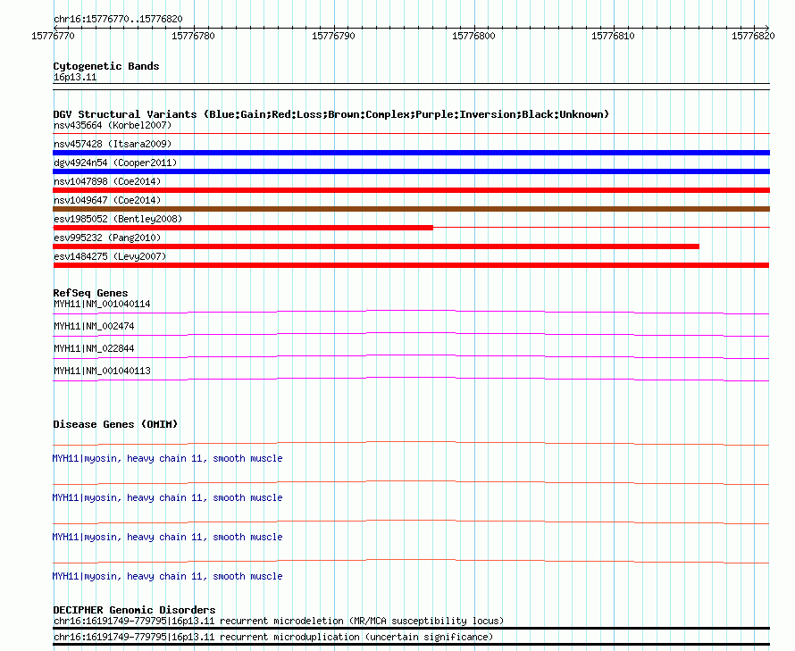Select the DECIPHER Genomic Disorders track title
The width and height of the screenshot is (795, 651).
tap(134, 610)
